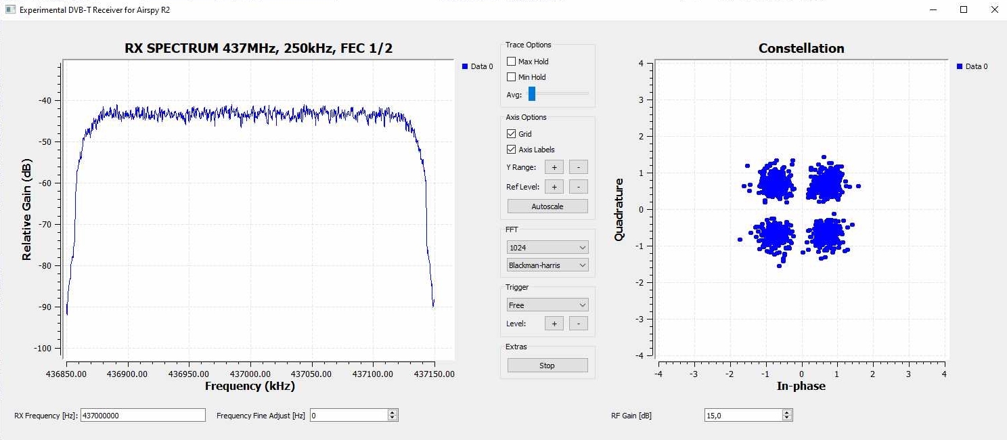The image size is (1007, 440).
Task: Open the Trigger mode Free dropdown
Action: click(x=547, y=305)
